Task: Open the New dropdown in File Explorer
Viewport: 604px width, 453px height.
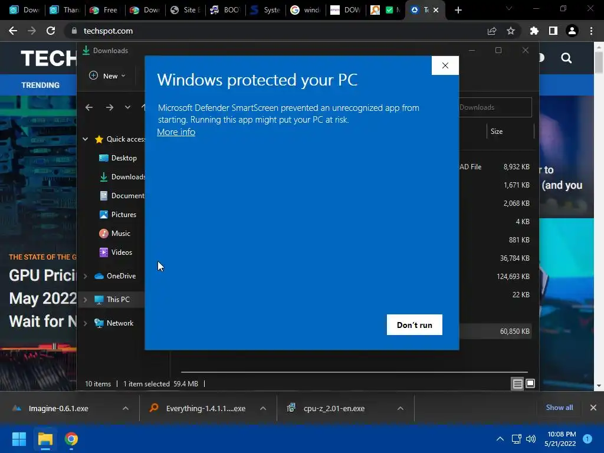Action: point(107,76)
